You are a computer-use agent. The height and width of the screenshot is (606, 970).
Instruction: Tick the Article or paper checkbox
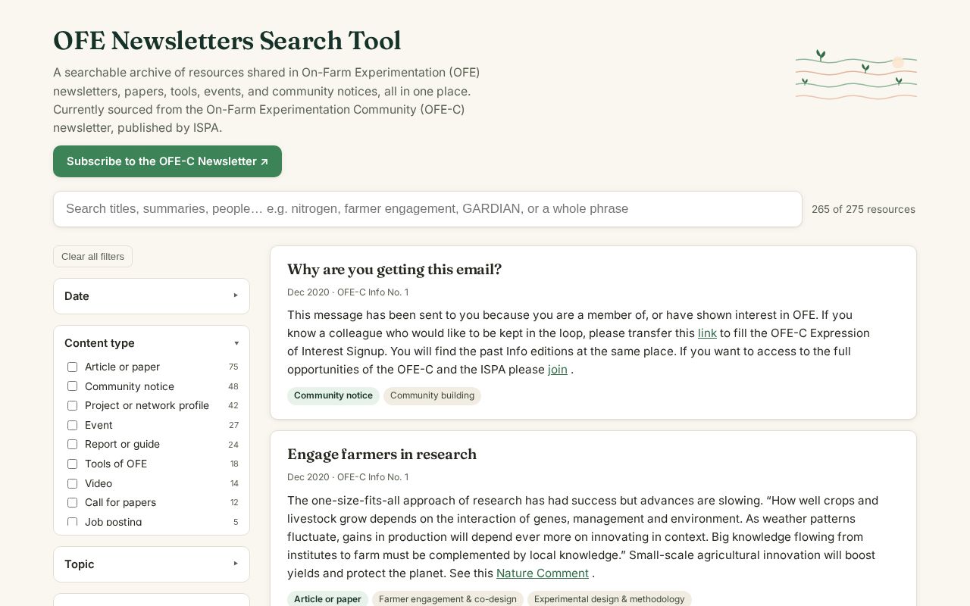[x=72, y=367]
